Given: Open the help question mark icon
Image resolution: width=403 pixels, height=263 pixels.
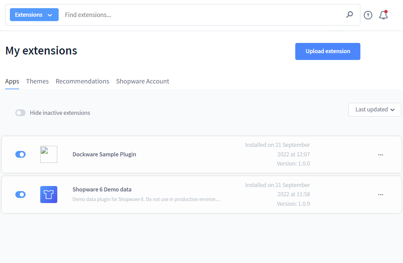Looking at the screenshot, I should (x=368, y=15).
